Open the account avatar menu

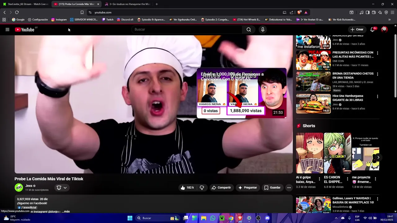click(x=384, y=29)
